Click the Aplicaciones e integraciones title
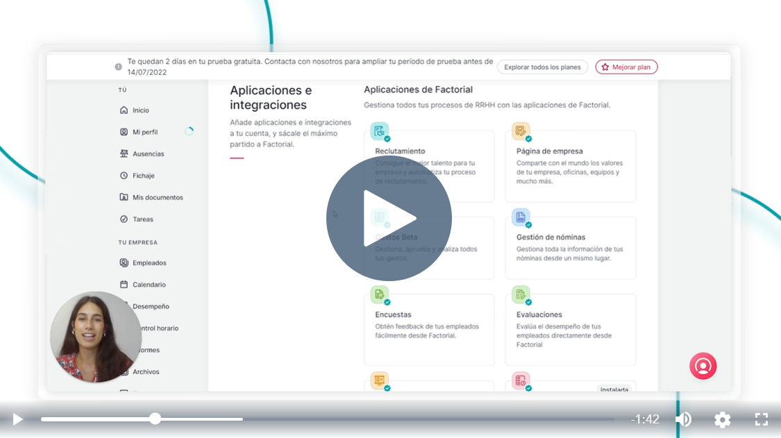This screenshot has width=781, height=438. (x=271, y=97)
